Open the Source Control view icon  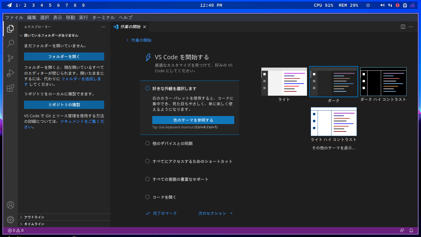click(10, 58)
